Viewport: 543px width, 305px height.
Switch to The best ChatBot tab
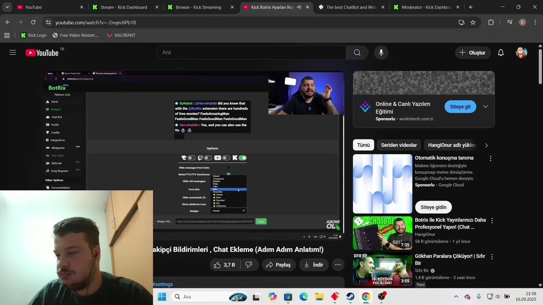(351, 7)
